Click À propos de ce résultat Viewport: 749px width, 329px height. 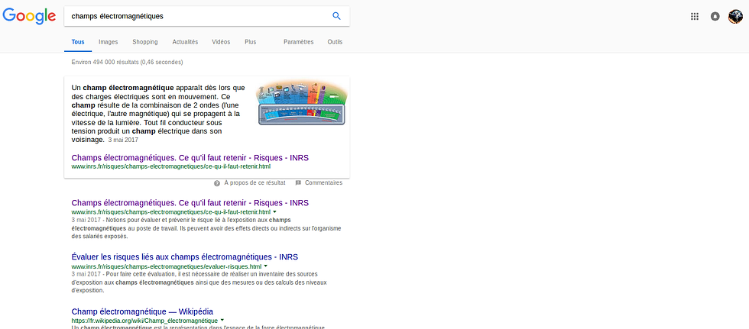click(255, 182)
